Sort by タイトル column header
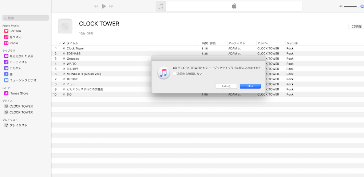 point(72,43)
